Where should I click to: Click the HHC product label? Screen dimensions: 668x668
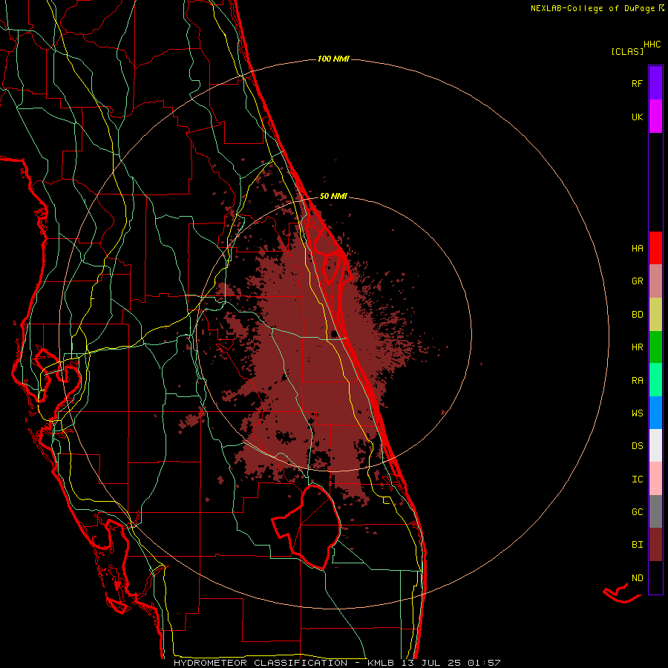[652, 45]
